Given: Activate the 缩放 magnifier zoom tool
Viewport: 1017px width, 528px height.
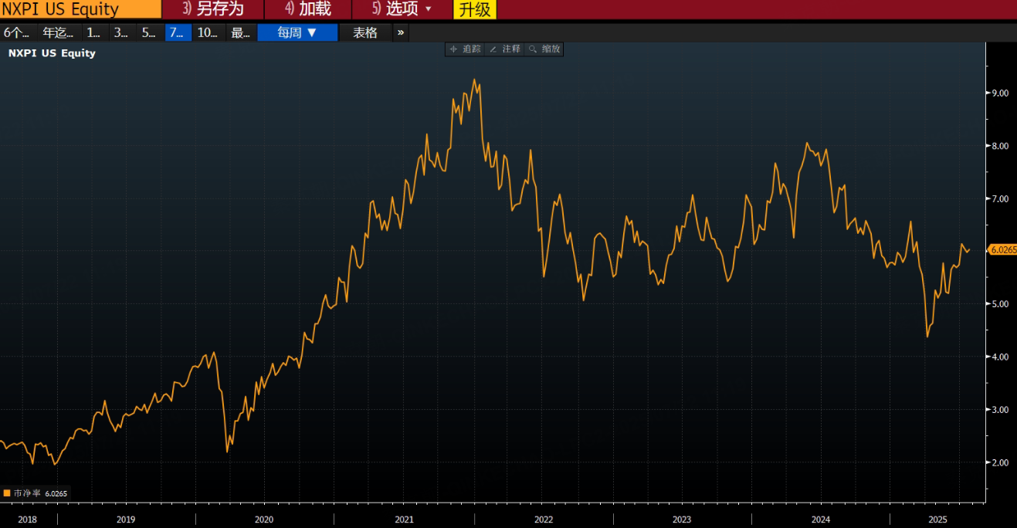Looking at the screenshot, I should click(544, 49).
